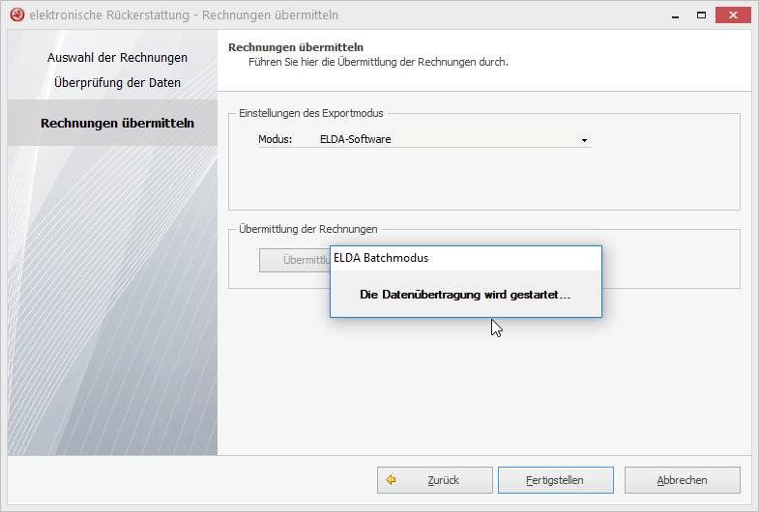The image size is (759, 512).
Task: Click the ELDA Batchmodus dialog title
Action: click(x=381, y=258)
